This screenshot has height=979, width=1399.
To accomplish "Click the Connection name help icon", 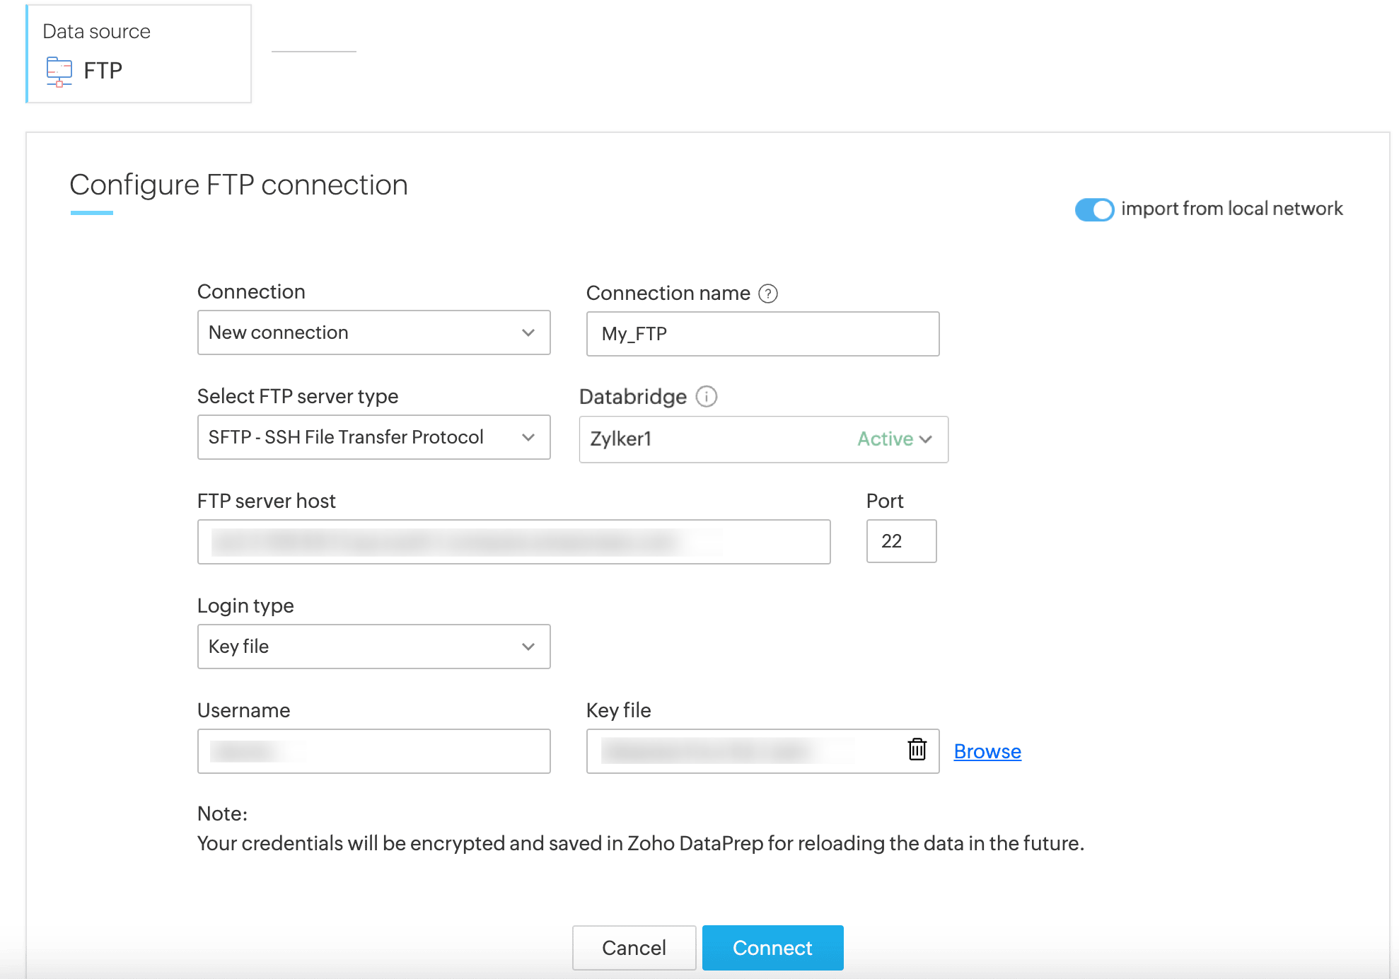I will 768,294.
